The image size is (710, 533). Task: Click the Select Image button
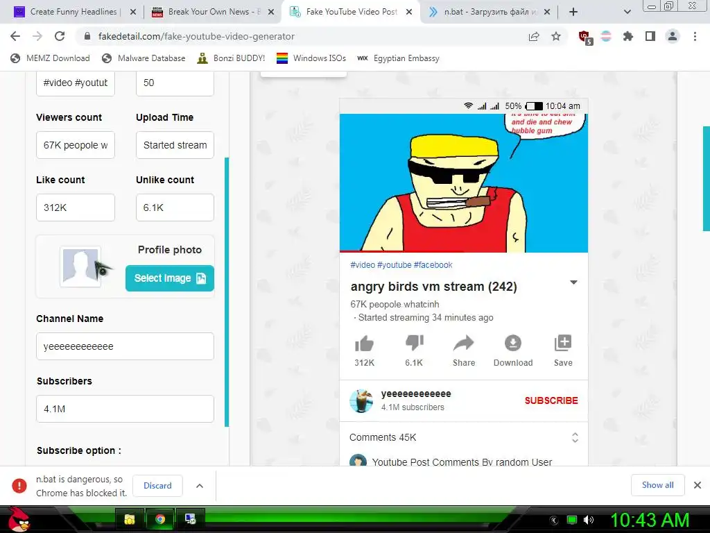(170, 278)
